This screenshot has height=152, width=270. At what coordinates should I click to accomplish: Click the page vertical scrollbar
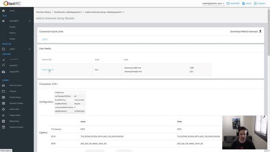coord(269,33)
